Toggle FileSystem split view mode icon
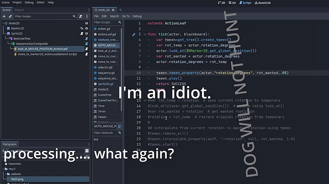 pyautogui.click(x=87, y=151)
